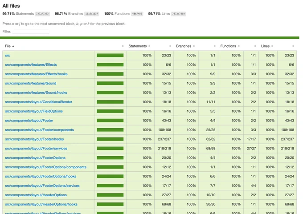Image resolution: width=303 pixels, height=214 pixels.
Task: Open the src folder link
Action: [x=7, y=56]
